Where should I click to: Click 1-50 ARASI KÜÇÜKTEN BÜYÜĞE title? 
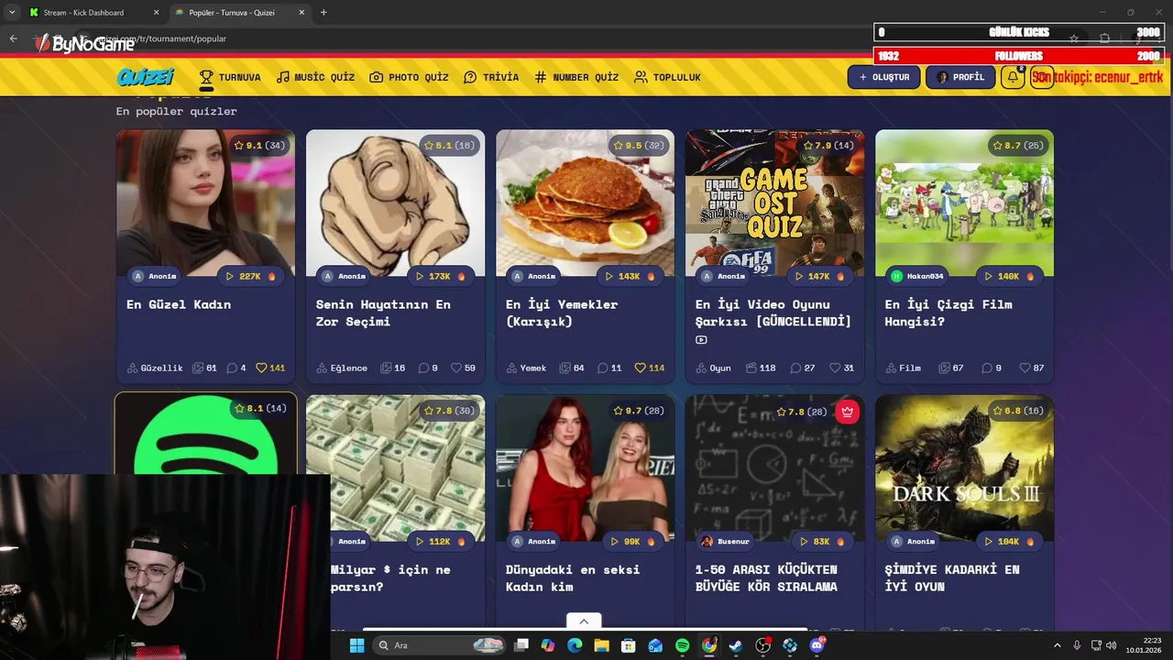(766, 577)
